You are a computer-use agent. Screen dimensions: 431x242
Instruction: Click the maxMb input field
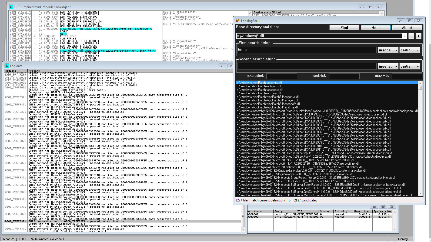coord(407,76)
